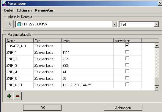Click the value 333 of ZNR_3
Viewport: 162px width, 112px height.
tap(65, 65)
